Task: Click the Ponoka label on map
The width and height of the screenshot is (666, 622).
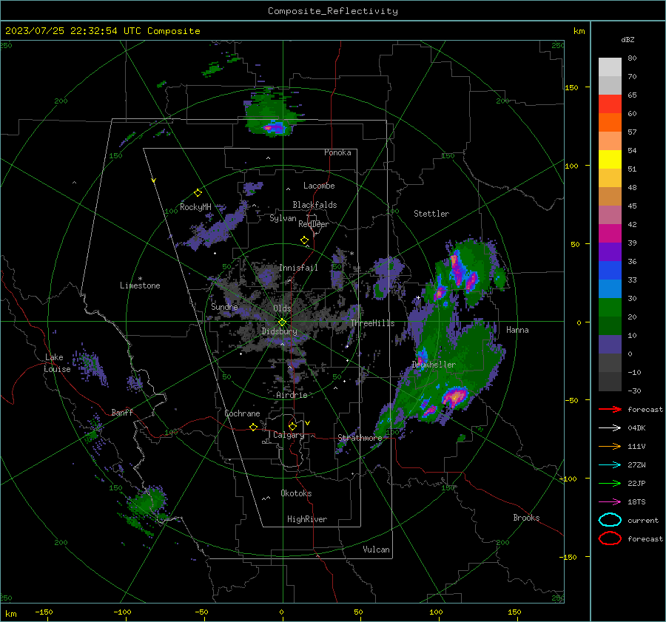Action: 337,152
